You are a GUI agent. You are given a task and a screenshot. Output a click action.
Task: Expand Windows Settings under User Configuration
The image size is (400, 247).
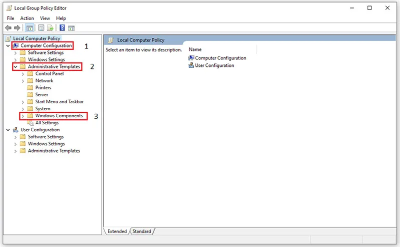coord(15,144)
